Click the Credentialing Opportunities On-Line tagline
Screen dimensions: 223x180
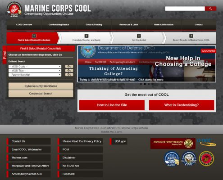[49, 14]
